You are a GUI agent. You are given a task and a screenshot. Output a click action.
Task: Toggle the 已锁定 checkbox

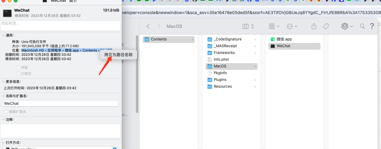(18, 74)
